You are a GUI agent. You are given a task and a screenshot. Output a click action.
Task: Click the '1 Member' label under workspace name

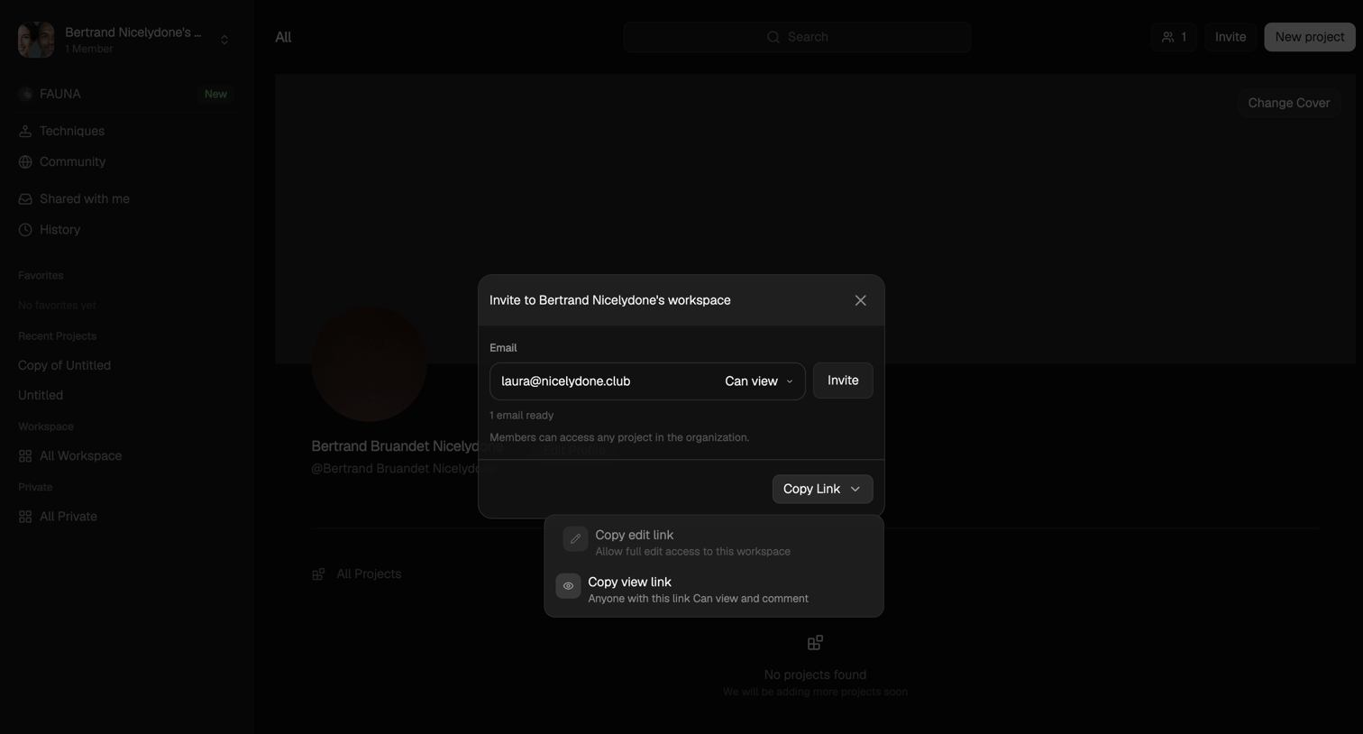coord(89,50)
